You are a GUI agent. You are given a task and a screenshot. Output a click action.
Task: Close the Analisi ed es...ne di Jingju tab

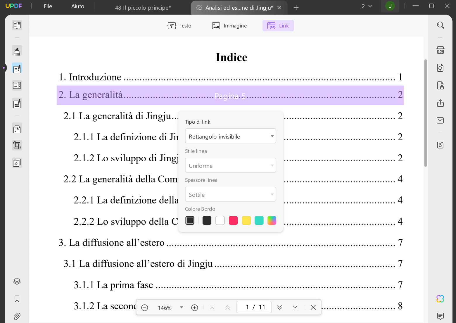click(x=279, y=8)
